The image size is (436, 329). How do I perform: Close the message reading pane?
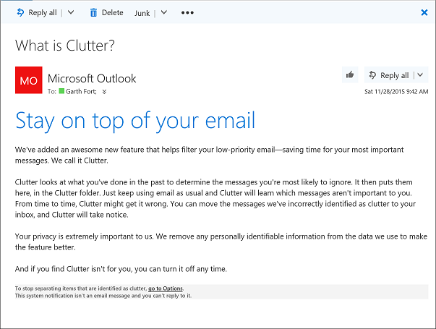[424, 12]
